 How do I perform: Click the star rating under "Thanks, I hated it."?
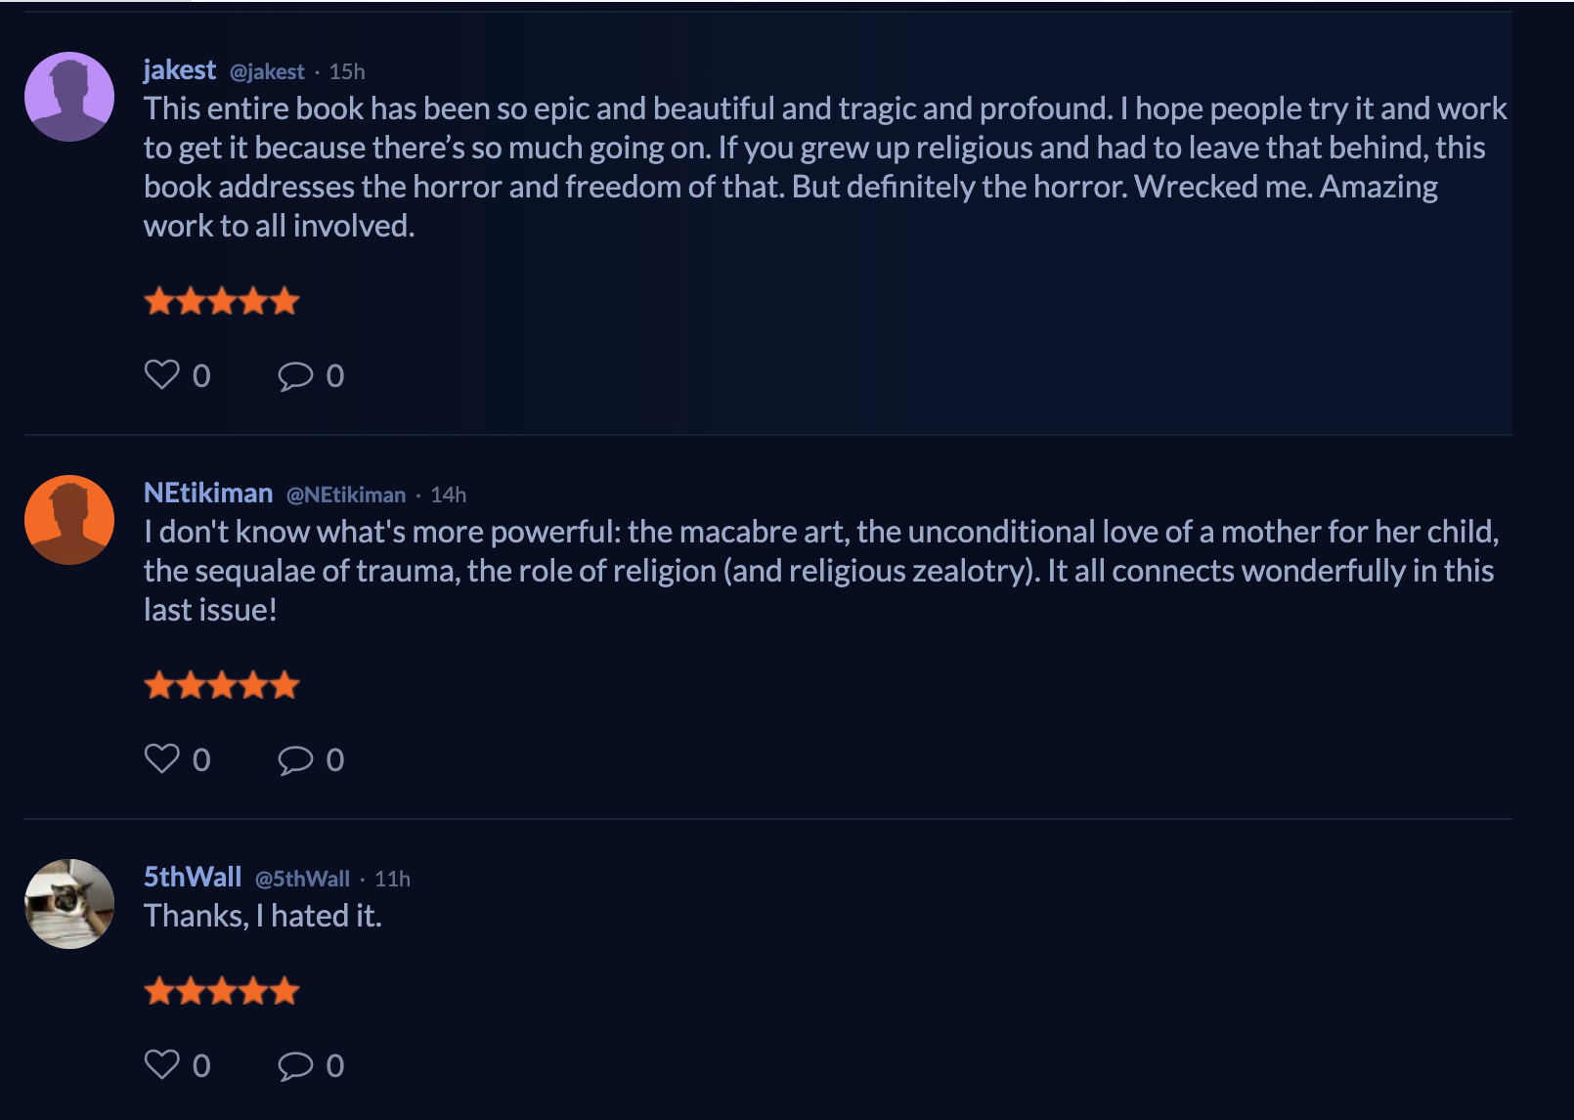tap(222, 992)
